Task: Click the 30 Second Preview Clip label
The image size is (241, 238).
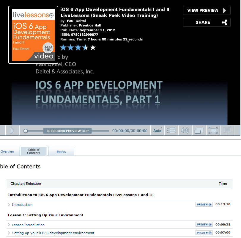Action: pyautogui.click(x=67, y=131)
